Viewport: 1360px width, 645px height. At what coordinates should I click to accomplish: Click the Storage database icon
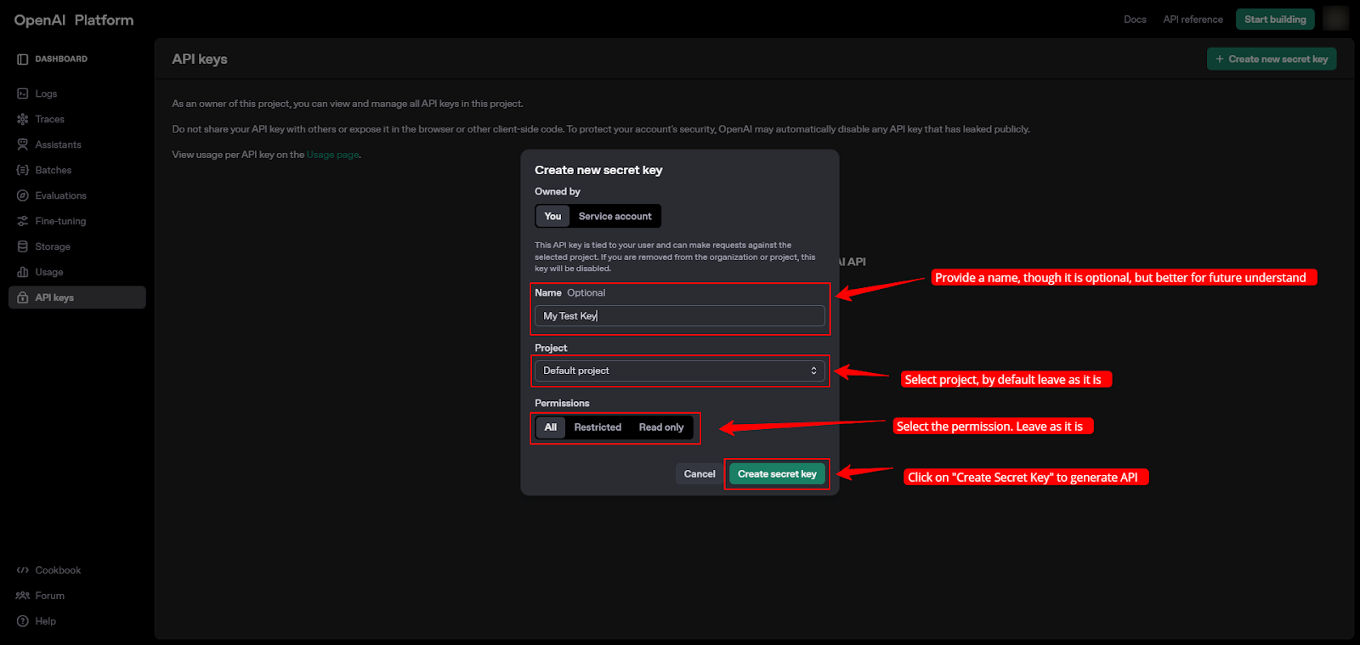(23, 246)
